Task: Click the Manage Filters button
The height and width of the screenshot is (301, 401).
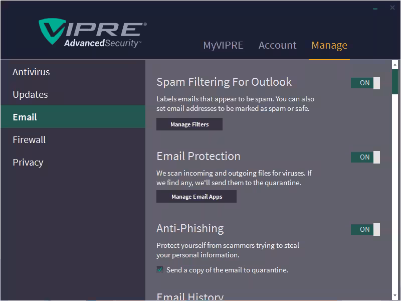Action: [x=189, y=124]
